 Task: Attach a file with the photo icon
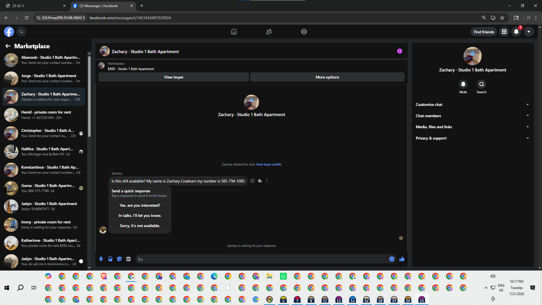tap(110, 259)
